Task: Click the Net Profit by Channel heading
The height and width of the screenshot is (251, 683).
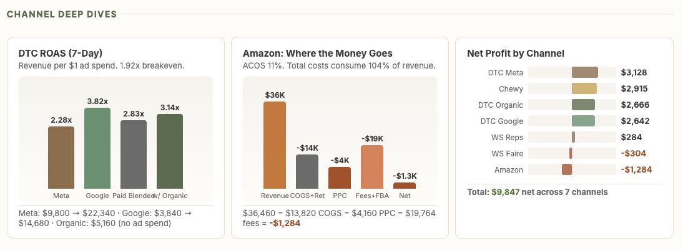Action: (516, 54)
